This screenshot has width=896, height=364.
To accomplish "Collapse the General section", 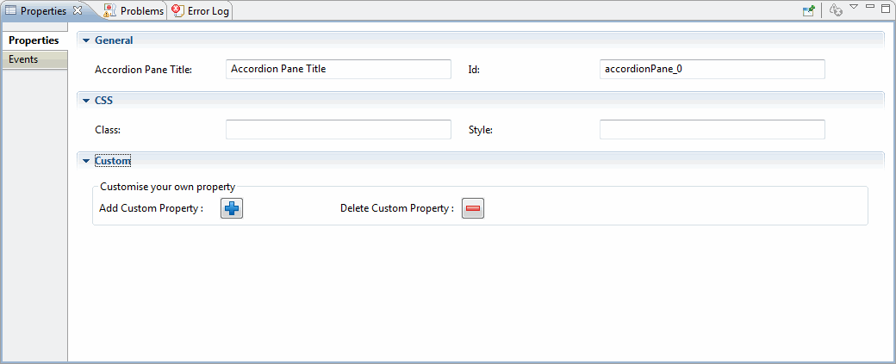I will 86,40.
